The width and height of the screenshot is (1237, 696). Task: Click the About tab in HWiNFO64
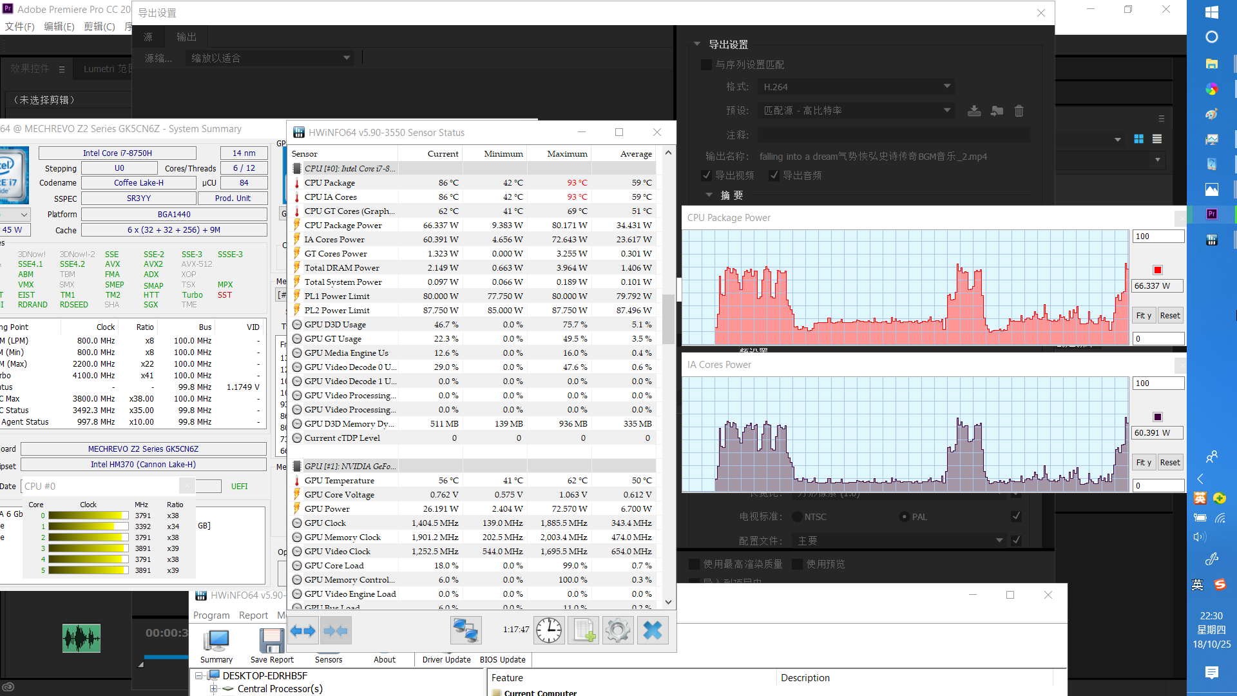[x=384, y=659]
